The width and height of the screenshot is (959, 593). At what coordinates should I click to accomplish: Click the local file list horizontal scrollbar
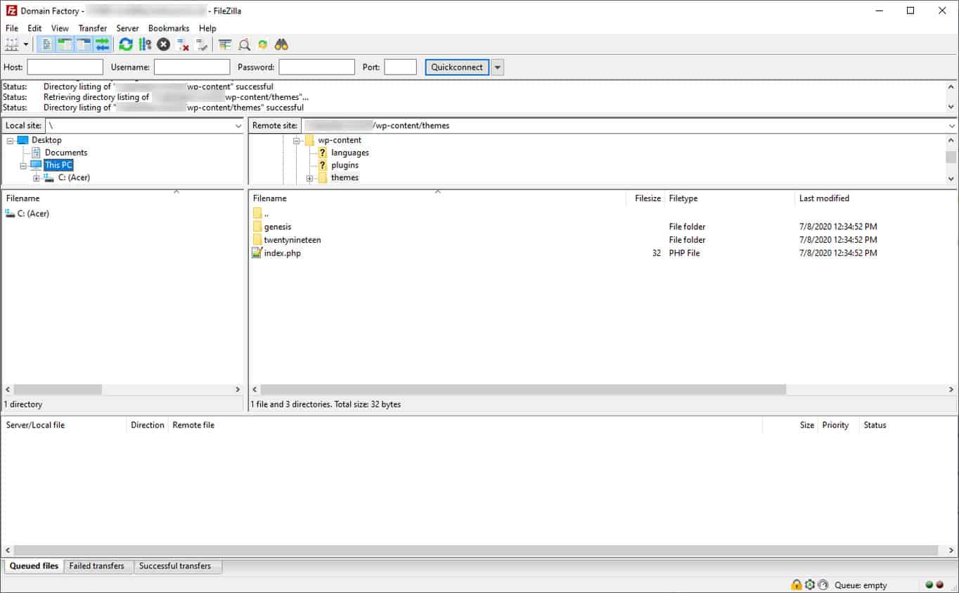point(123,389)
